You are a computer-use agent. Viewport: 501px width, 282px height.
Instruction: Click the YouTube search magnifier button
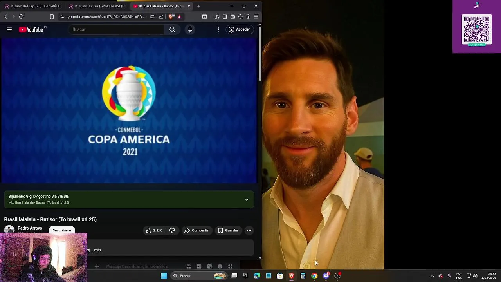click(172, 29)
